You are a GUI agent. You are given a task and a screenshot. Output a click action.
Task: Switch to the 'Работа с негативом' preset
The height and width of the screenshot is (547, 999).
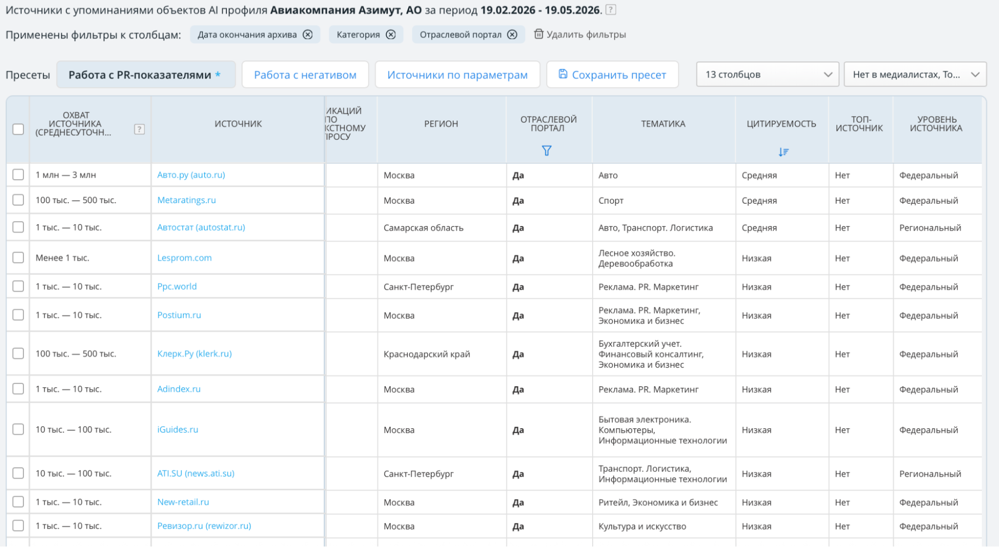[x=305, y=75]
